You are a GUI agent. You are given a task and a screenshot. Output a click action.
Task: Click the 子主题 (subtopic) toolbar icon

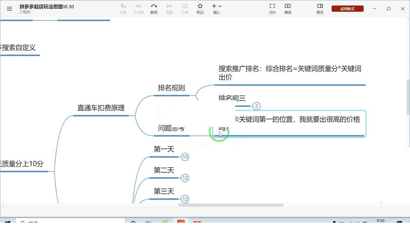(138, 9)
